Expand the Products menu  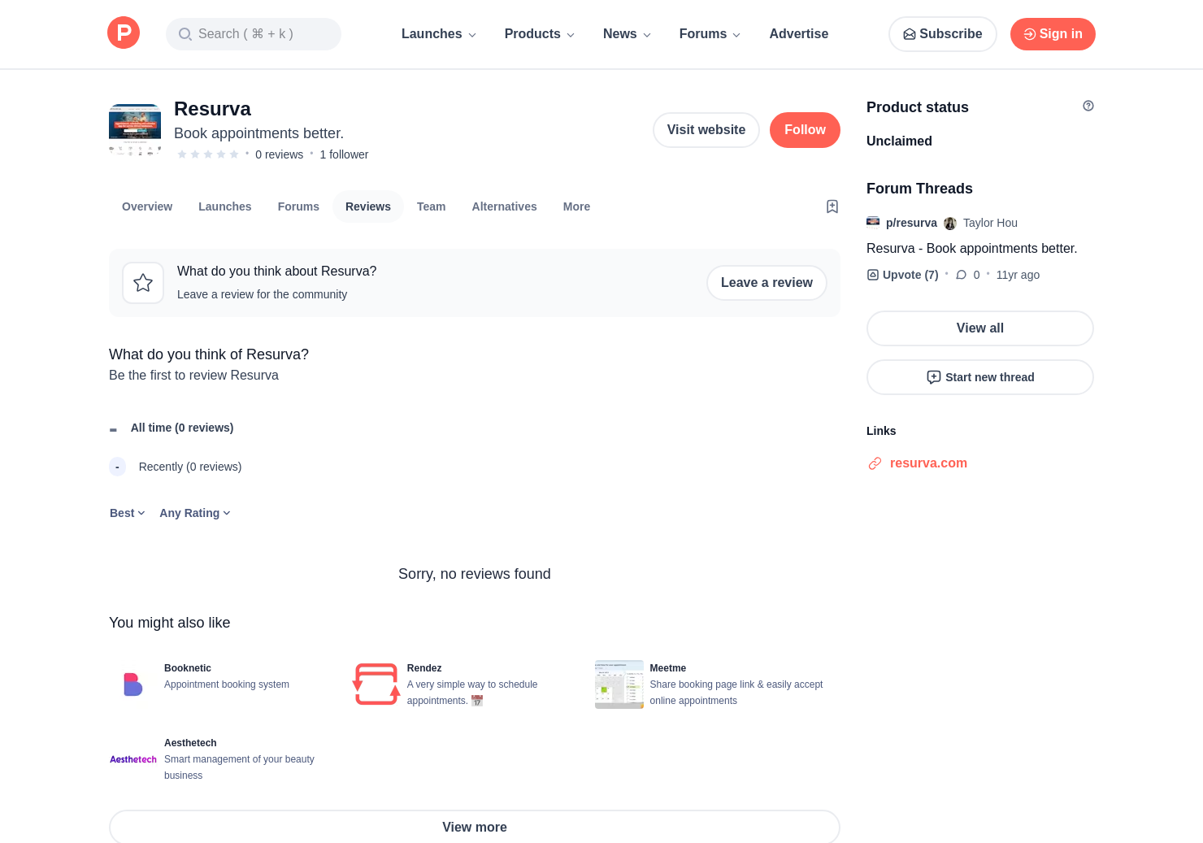[540, 34]
